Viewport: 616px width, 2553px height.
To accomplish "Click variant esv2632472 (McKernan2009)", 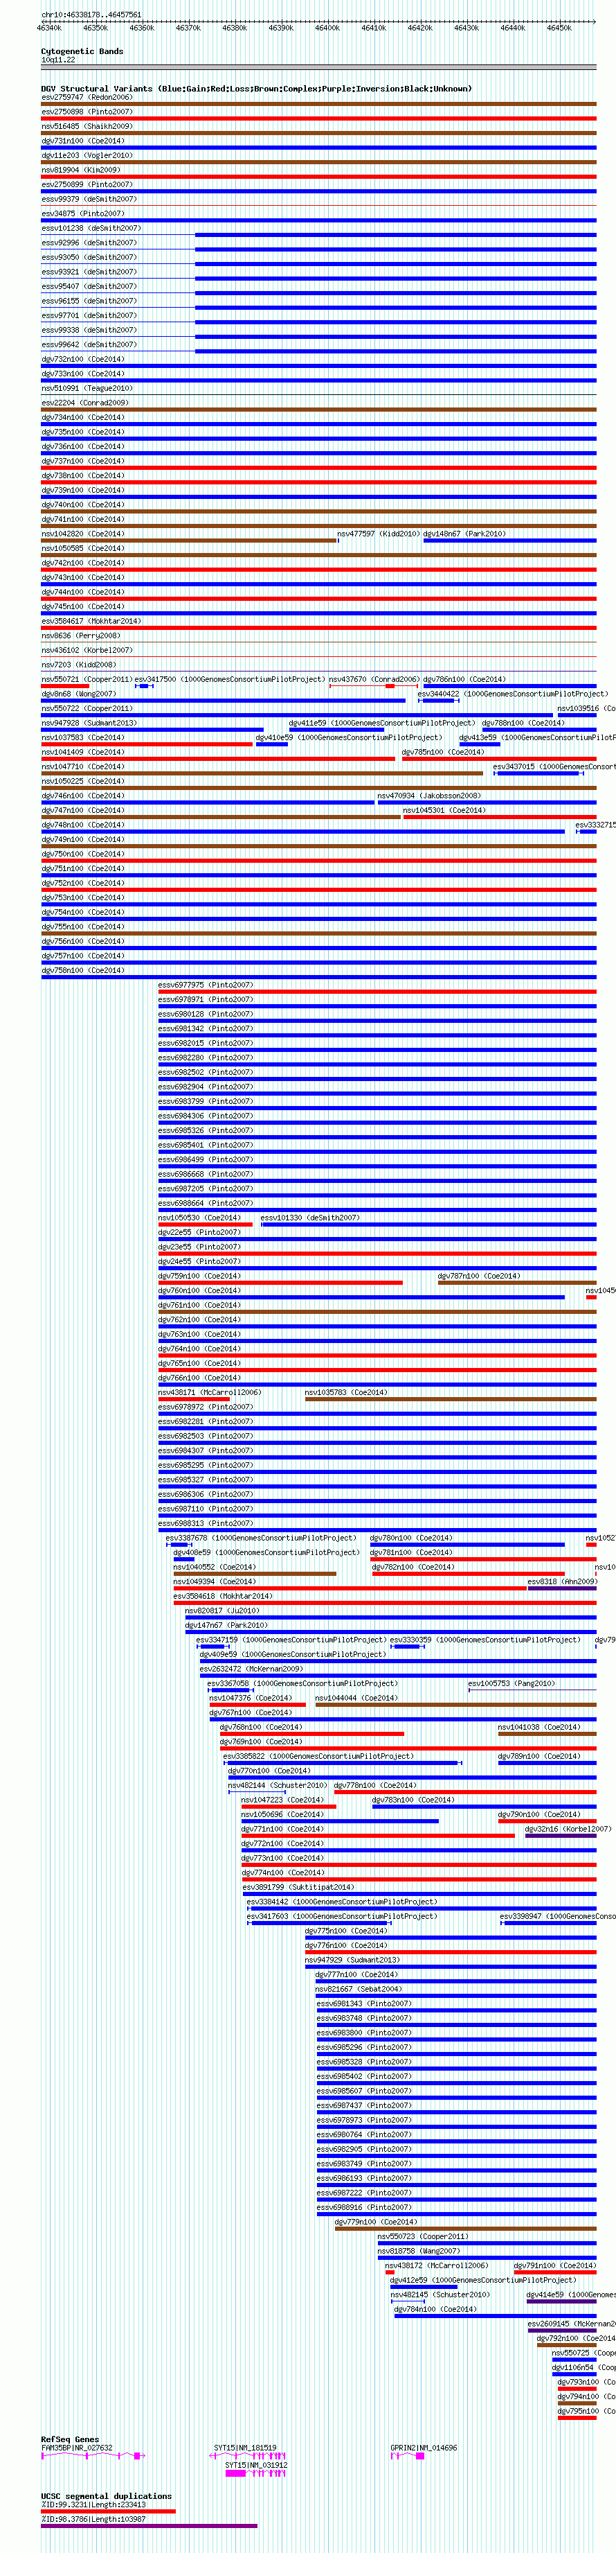I will [398, 1676].
